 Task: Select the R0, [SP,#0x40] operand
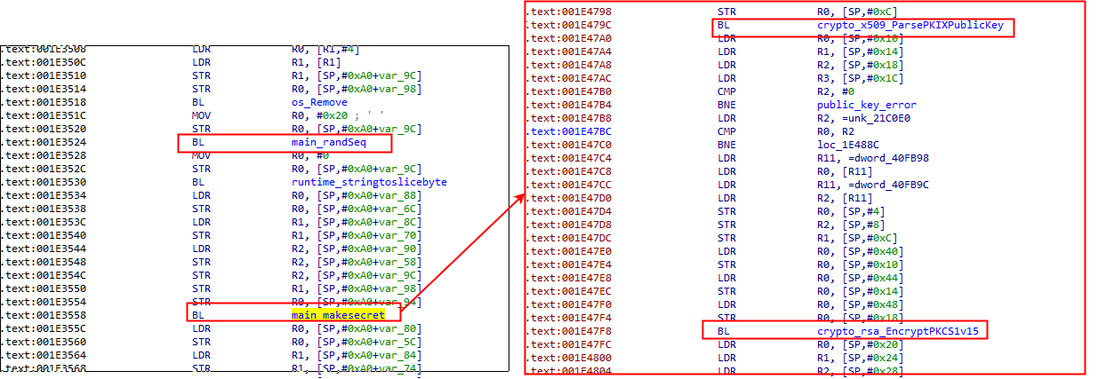861,251
